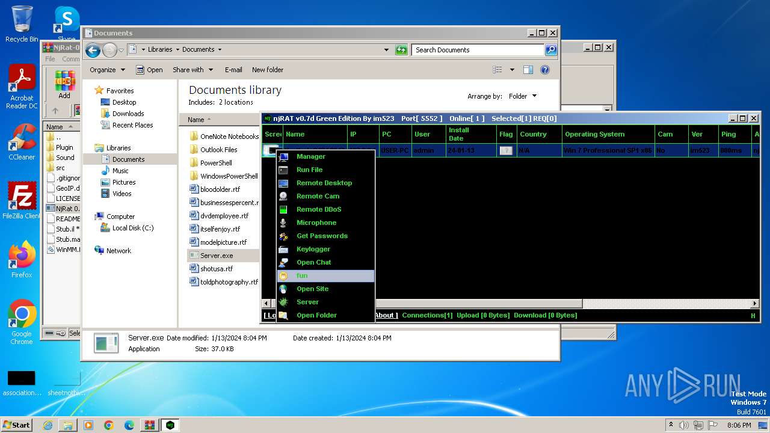770x433 pixels.
Task: Click the Manager monitor icon in context menu
Action: [x=283, y=157]
